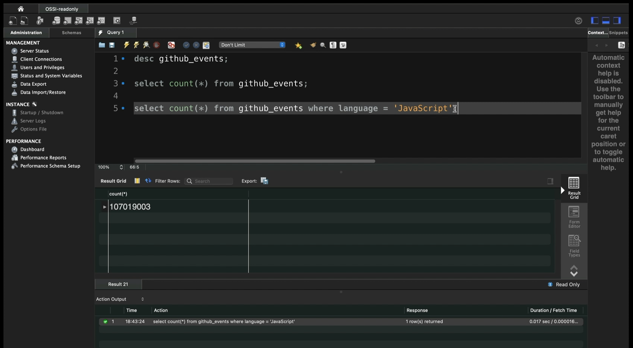Image resolution: width=633 pixels, height=348 pixels.
Task: Stop the running query
Action: (x=156, y=45)
